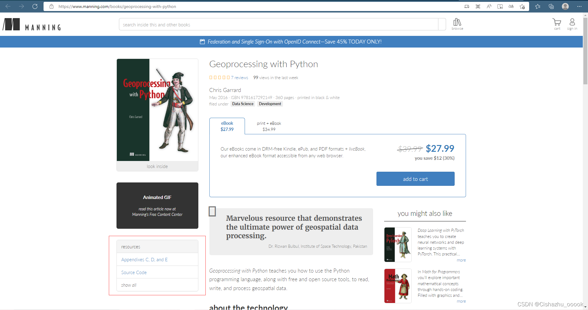Screen dimensions: 588x310
Task: Open the Source Code resource link
Action: [134, 272]
